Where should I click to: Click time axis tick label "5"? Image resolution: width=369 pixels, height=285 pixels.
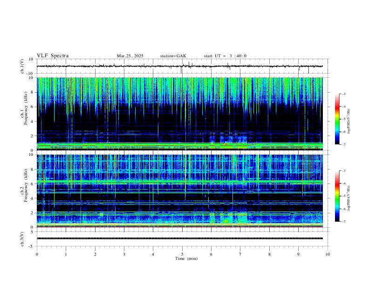[182, 254]
